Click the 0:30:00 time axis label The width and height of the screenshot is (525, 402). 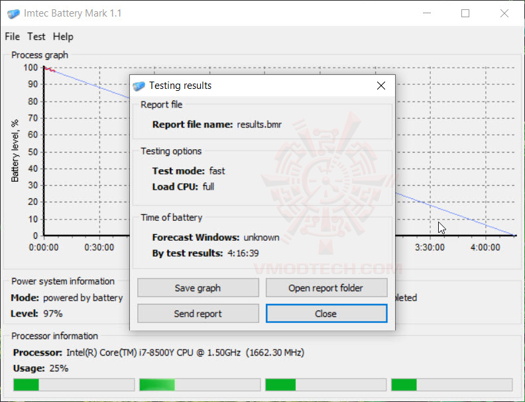(99, 247)
